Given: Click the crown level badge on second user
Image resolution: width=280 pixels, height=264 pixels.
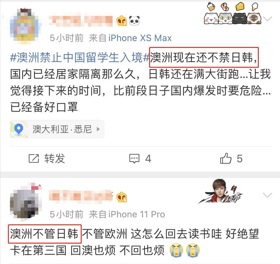Looking at the screenshot, I should click(x=122, y=197).
